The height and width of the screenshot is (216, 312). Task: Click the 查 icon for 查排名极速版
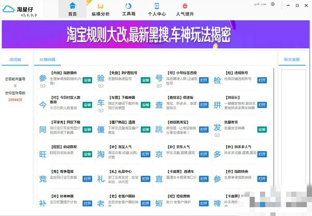click(159, 105)
